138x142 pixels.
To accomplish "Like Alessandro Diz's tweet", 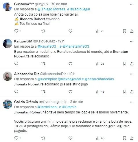I will (70, 91).
